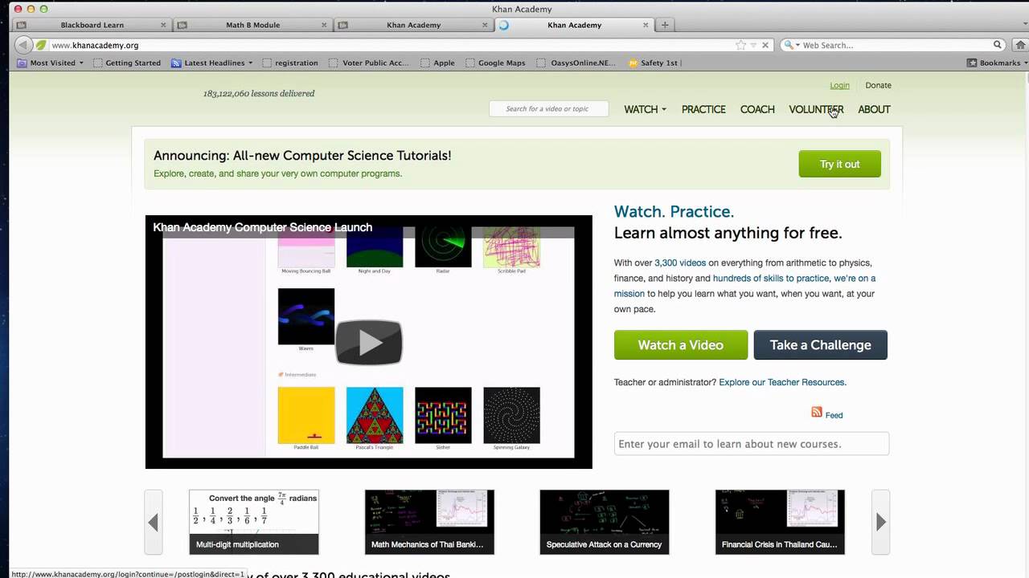Show next videos with the carousel right arrow

point(881,522)
